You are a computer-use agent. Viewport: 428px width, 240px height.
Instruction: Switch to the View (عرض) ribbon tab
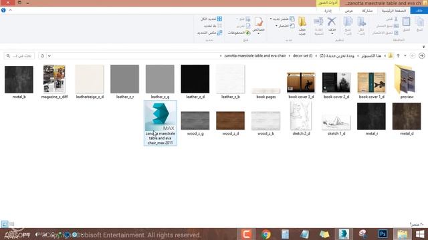tap(348, 11)
